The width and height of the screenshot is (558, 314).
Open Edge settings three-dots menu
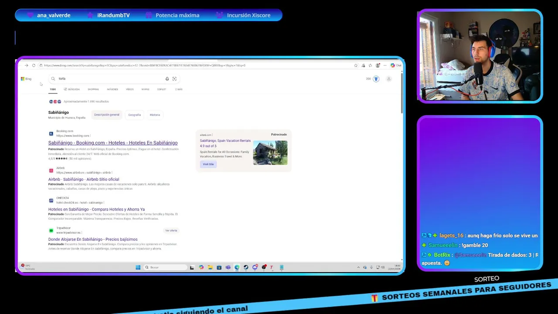(x=385, y=65)
